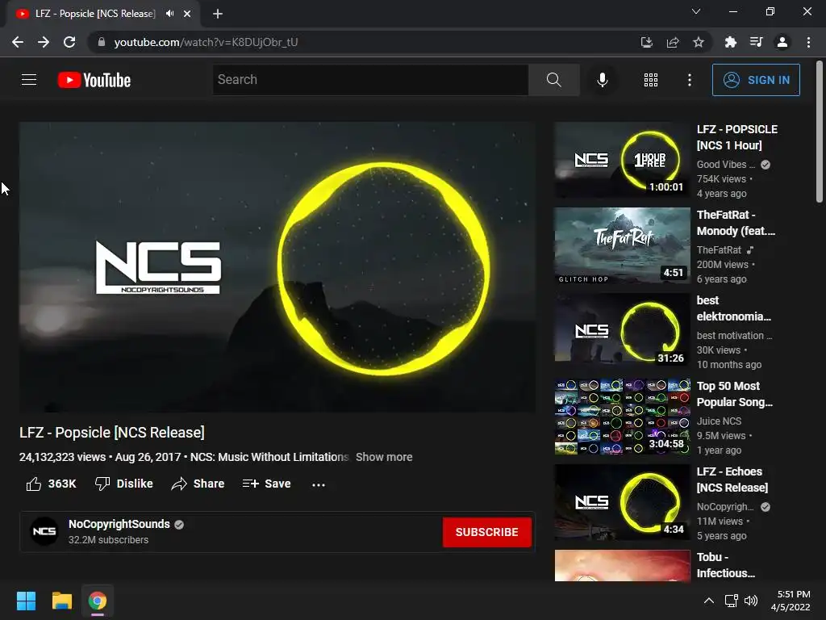This screenshot has width=826, height=620.
Task: Click the page vertical scrollbar
Action: click(820, 132)
